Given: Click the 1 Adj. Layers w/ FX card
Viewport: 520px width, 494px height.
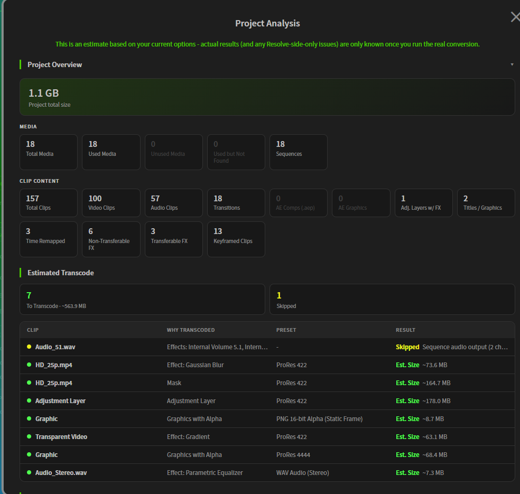Looking at the screenshot, I should click(x=423, y=203).
